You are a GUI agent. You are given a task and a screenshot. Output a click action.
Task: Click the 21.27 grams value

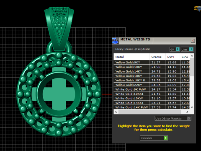click(x=156, y=62)
